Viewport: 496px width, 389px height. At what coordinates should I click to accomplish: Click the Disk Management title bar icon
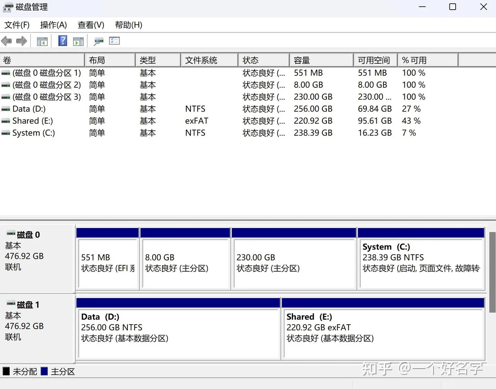pos(8,7)
